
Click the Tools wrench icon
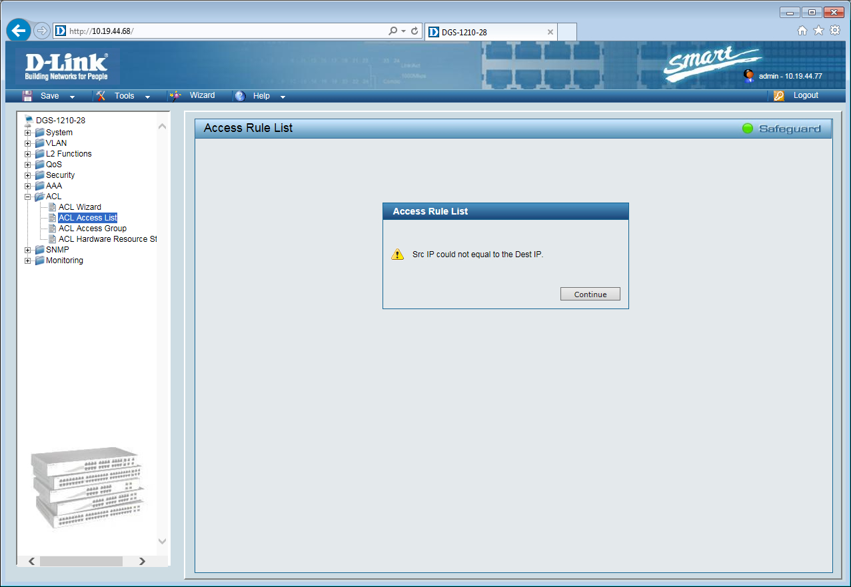pyautogui.click(x=101, y=96)
